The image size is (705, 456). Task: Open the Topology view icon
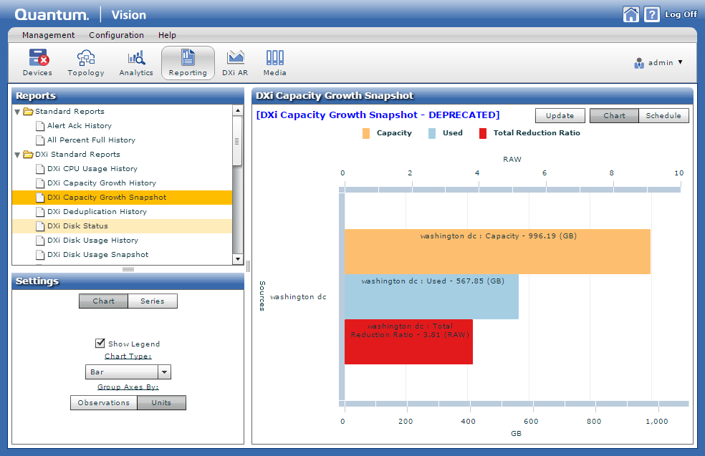tap(86, 57)
